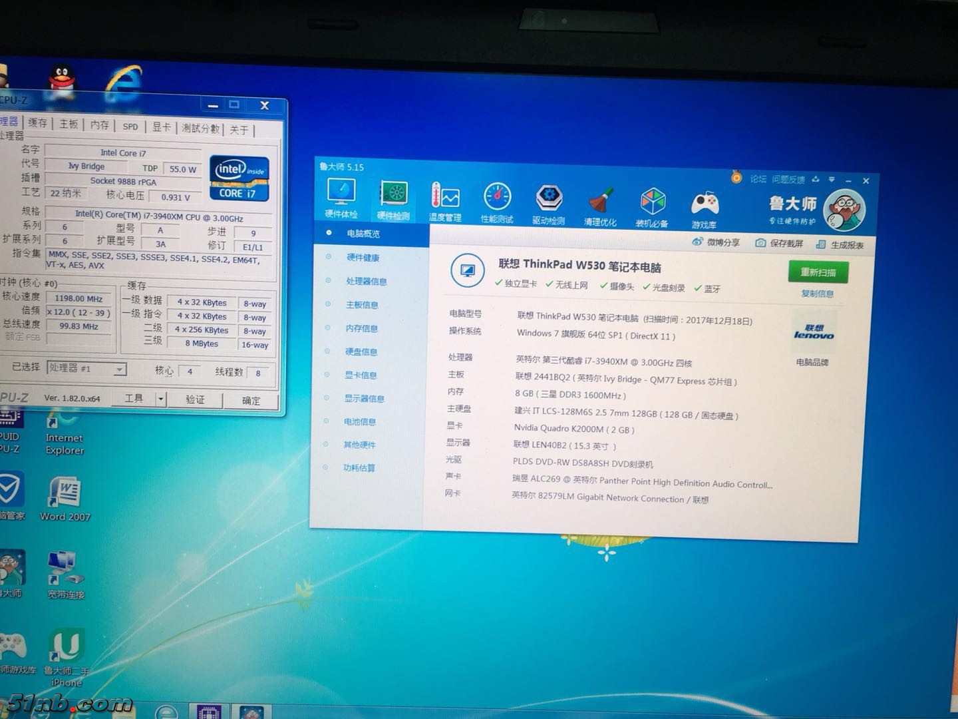Open 装机必备 essential software cube
Image resolution: width=958 pixels, height=719 pixels.
click(652, 207)
